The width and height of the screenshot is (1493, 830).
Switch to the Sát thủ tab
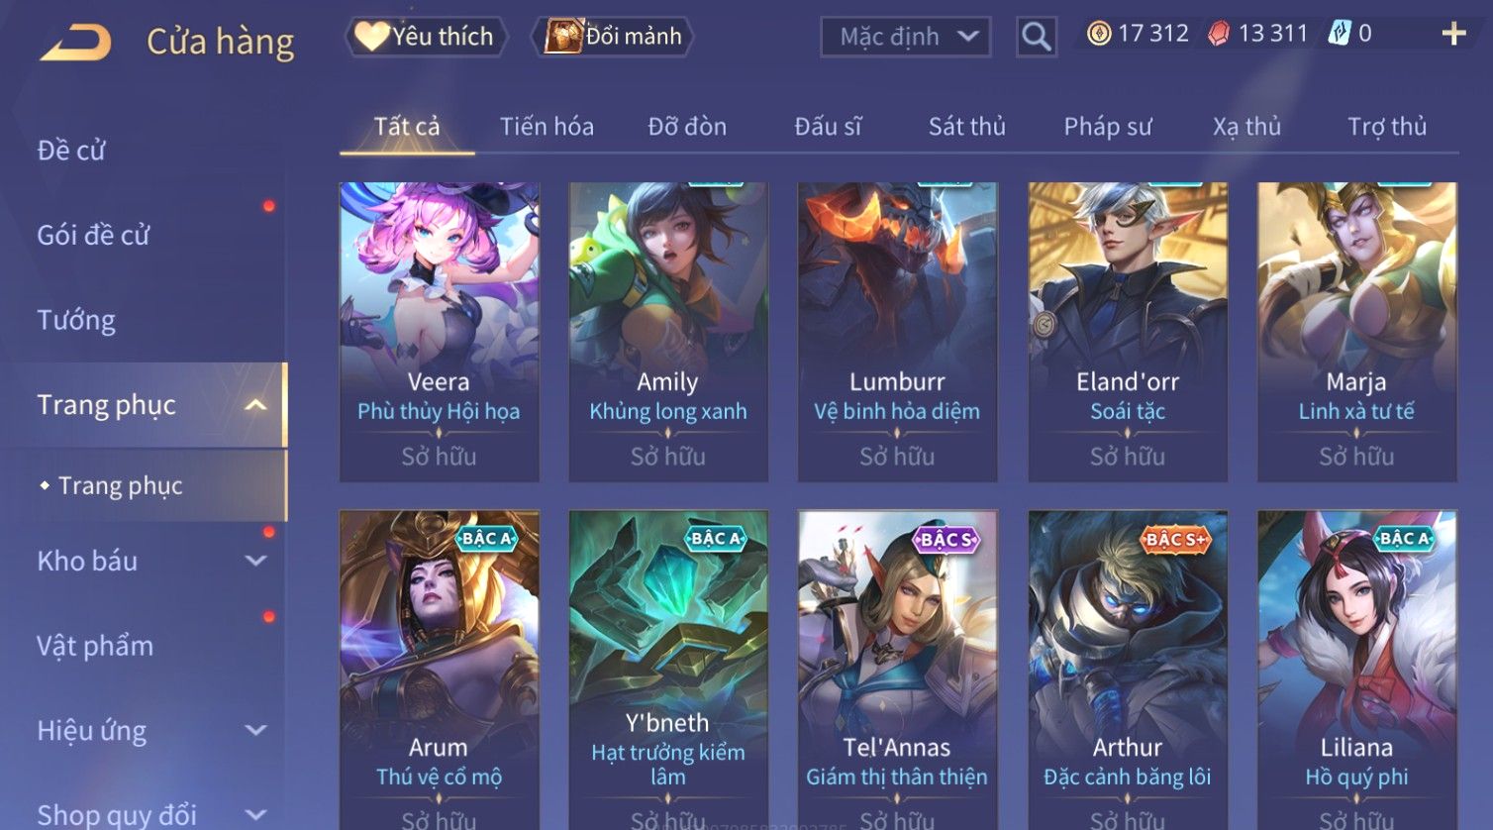[x=966, y=127]
